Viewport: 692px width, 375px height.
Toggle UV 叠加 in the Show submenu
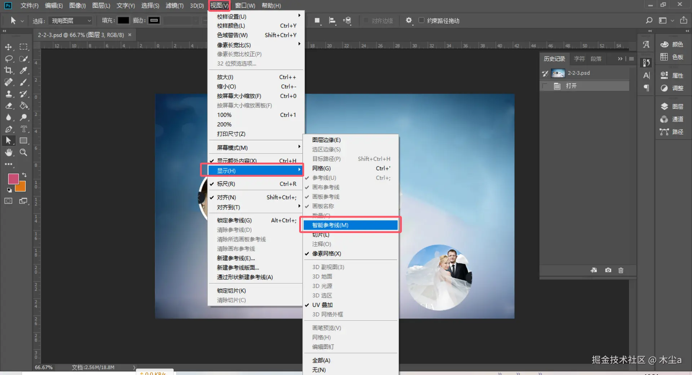351,305
